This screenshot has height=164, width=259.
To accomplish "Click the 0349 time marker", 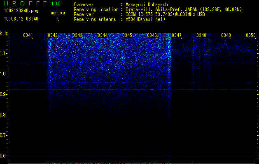I will pyautogui.click(x=226, y=35).
